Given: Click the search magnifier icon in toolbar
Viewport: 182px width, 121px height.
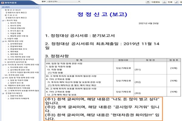Looking at the screenshot, I should tap(177, 2).
